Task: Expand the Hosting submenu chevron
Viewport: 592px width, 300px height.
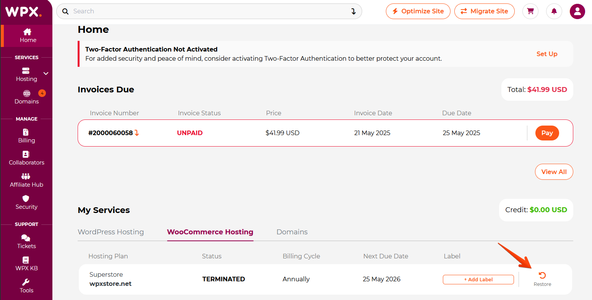Action: click(46, 73)
